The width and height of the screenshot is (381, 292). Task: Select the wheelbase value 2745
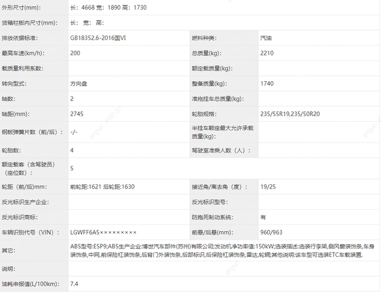[77, 114]
